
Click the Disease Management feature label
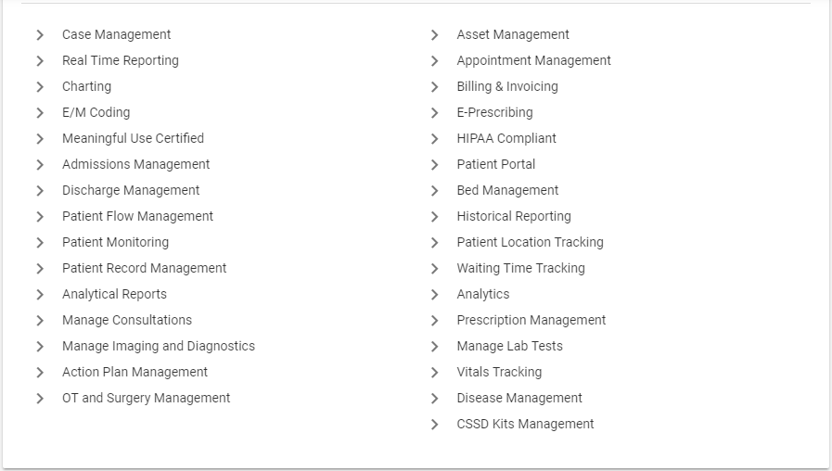pyautogui.click(x=519, y=399)
